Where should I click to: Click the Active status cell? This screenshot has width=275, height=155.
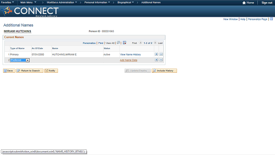click(x=107, y=55)
